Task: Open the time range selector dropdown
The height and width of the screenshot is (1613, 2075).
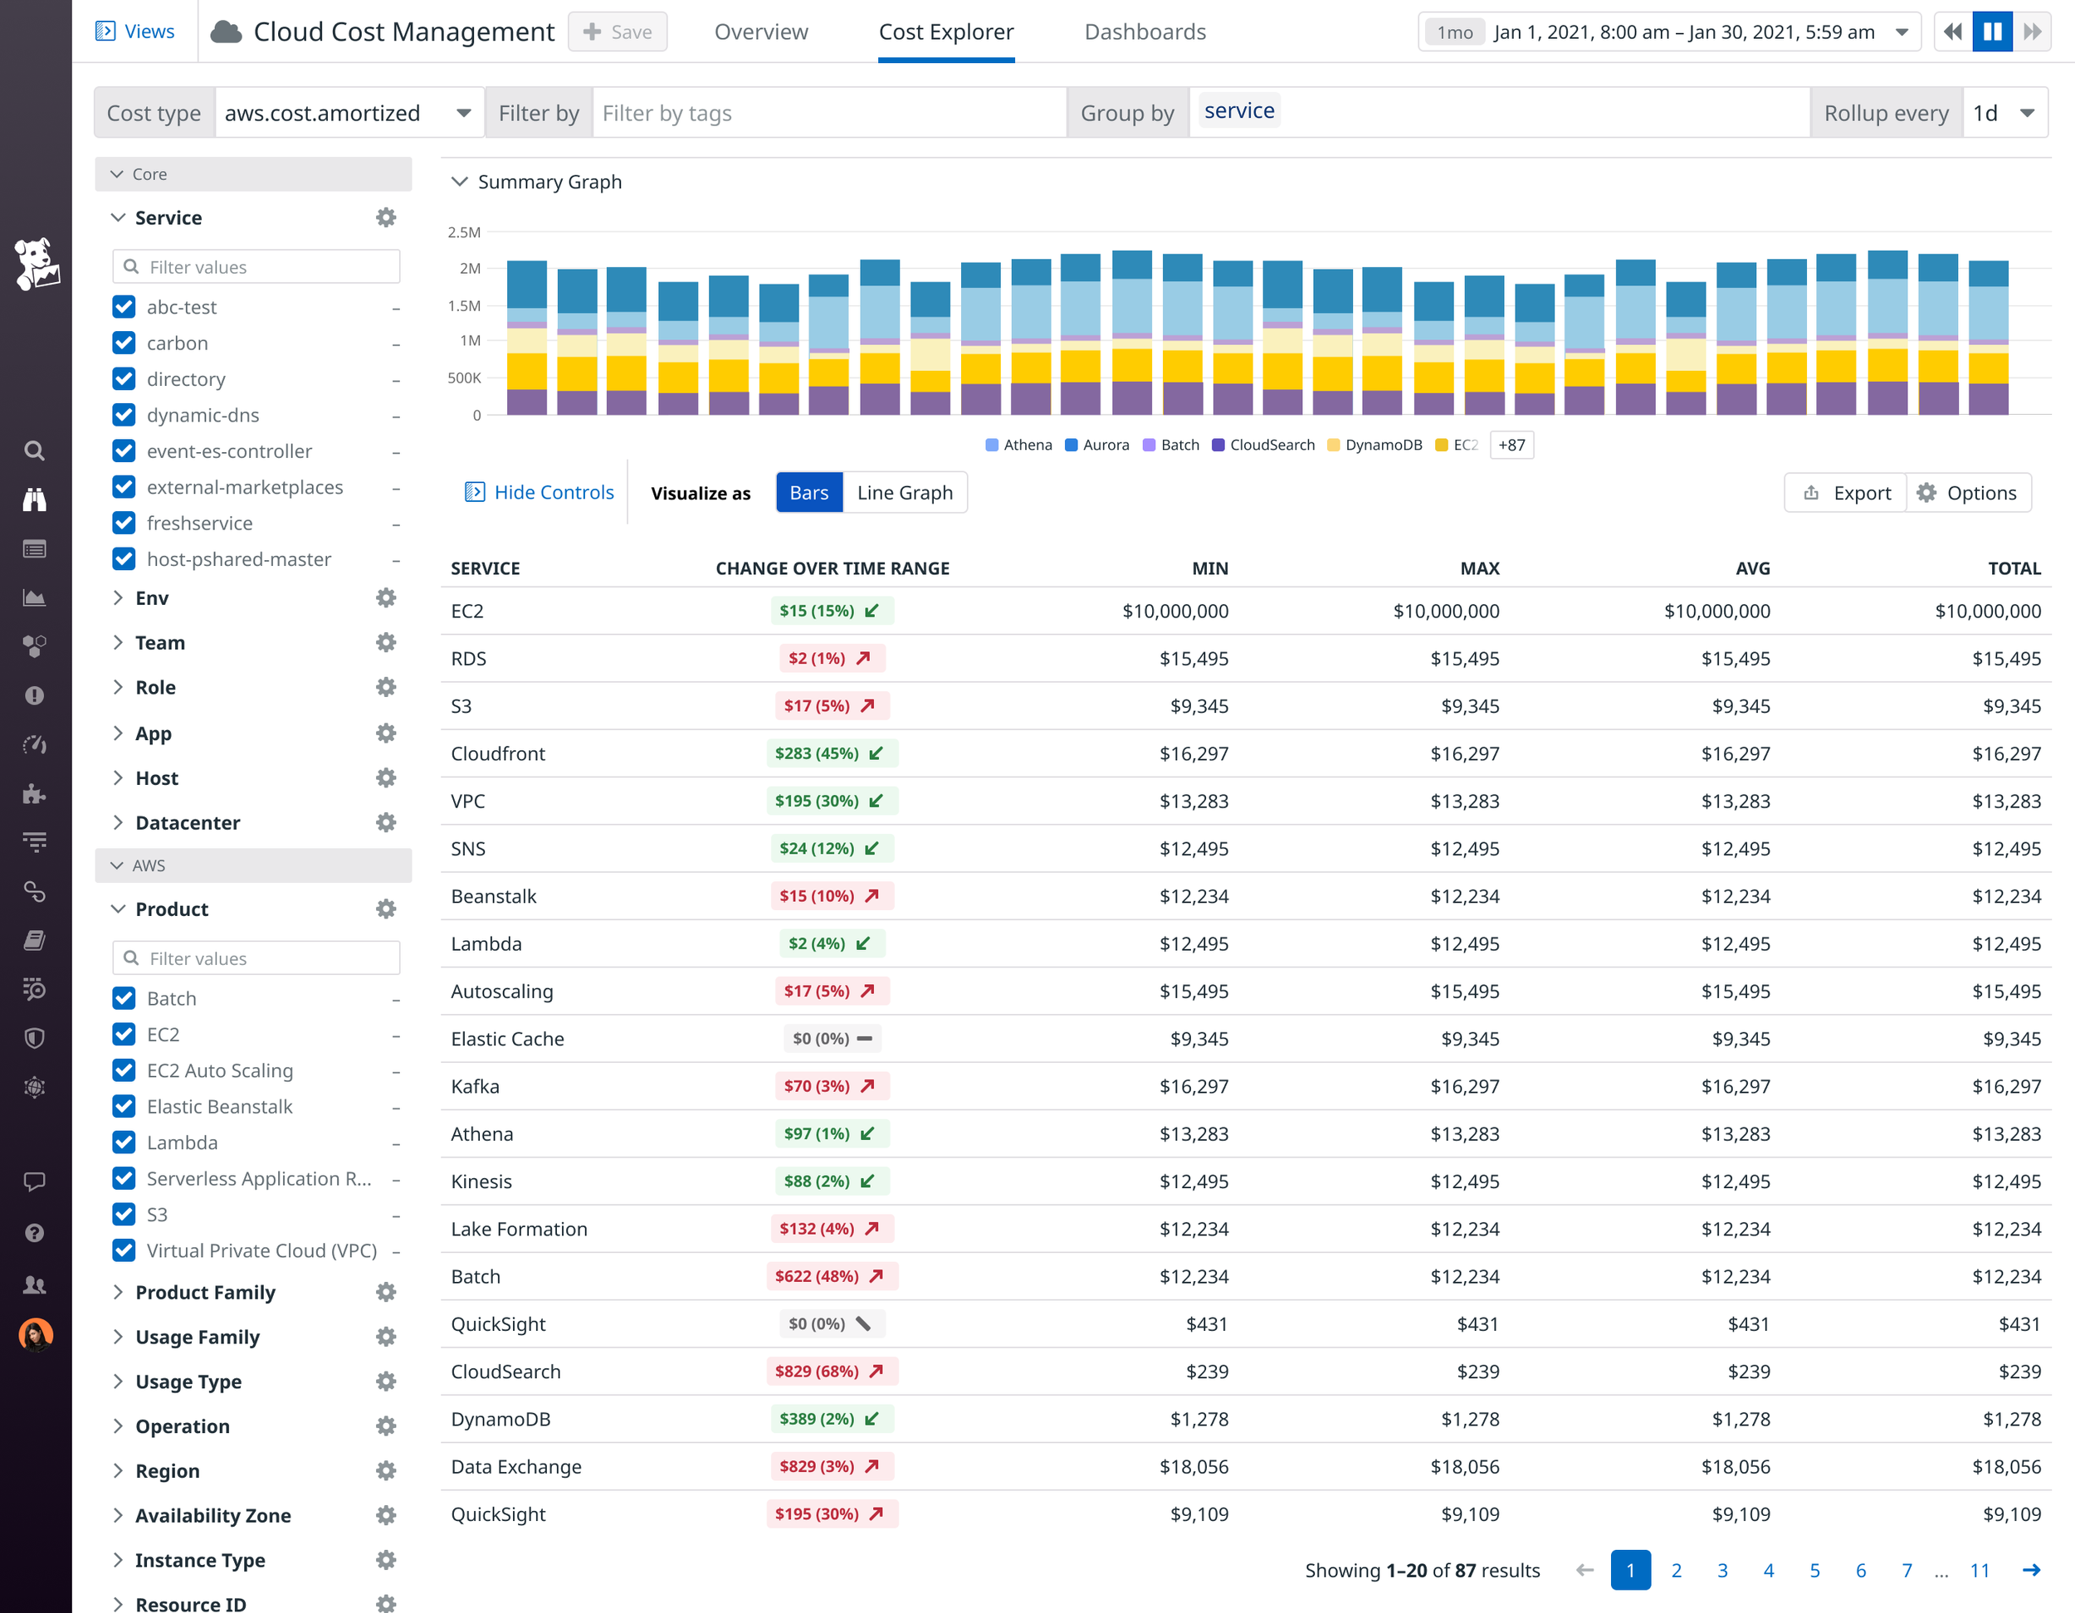Action: (1669, 32)
